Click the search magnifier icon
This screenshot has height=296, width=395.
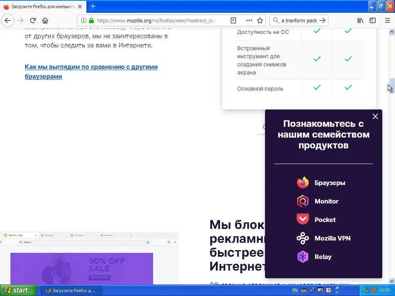point(276,20)
